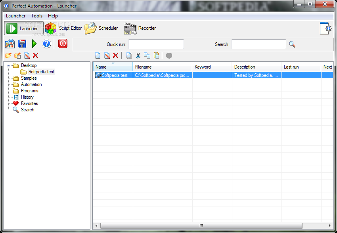Sort by the Description column header

coord(257,67)
